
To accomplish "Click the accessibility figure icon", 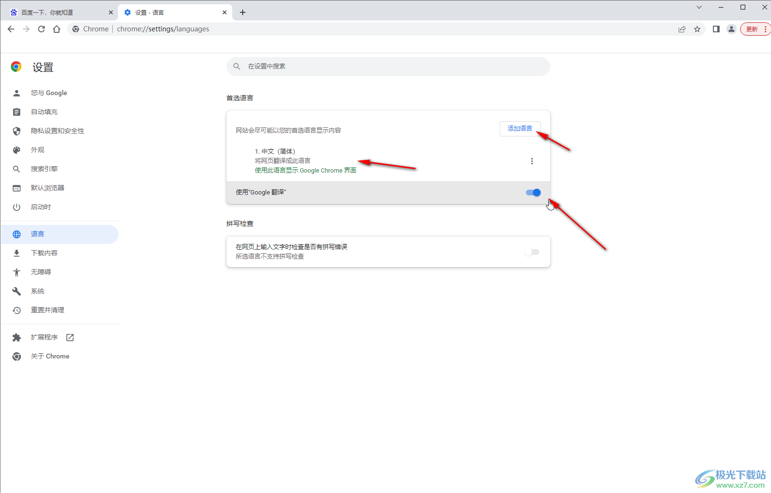I will (x=17, y=272).
